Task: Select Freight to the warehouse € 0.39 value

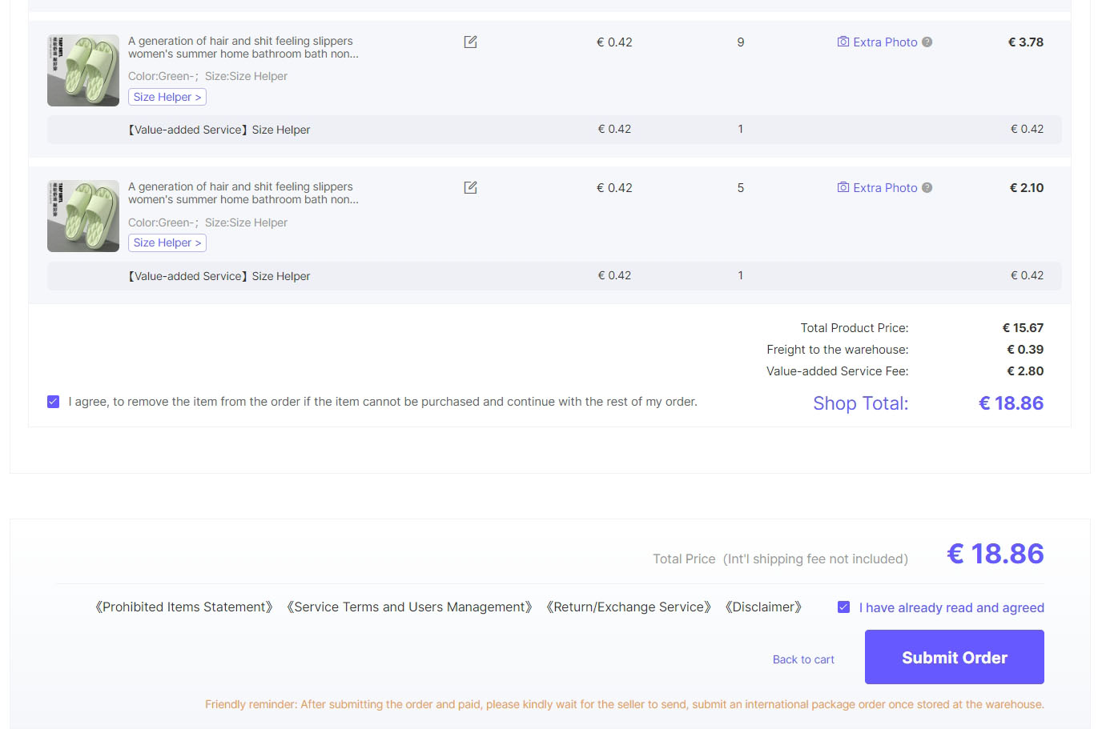Action: [1025, 349]
